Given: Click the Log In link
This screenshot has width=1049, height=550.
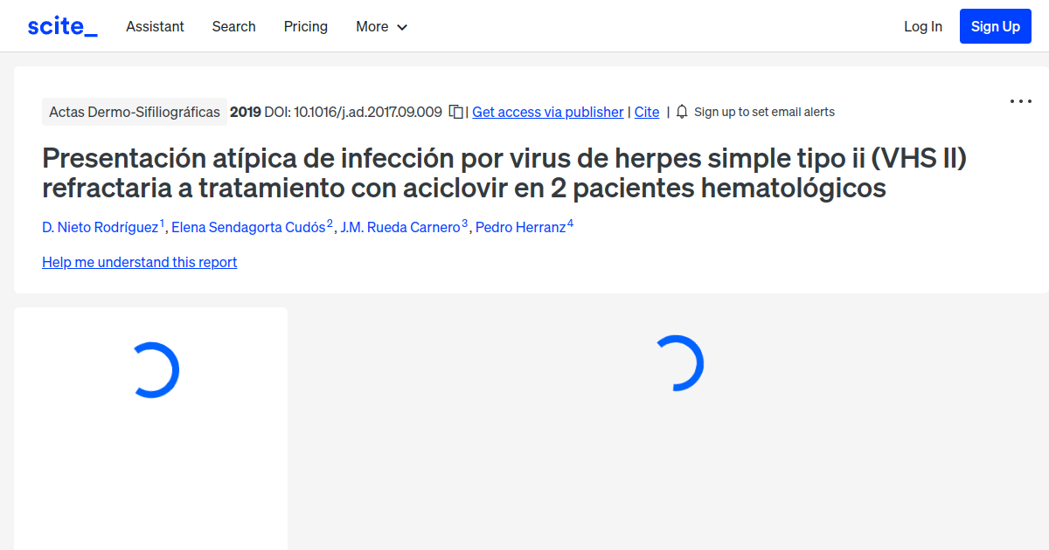Looking at the screenshot, I should (x=922, y=26).
